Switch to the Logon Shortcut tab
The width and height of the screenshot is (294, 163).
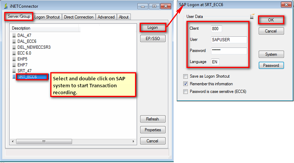click(x=47, y=17)
